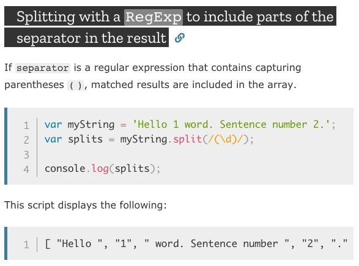
Task: Click the 'split' method call in code
Action: [x=187, y=139]
